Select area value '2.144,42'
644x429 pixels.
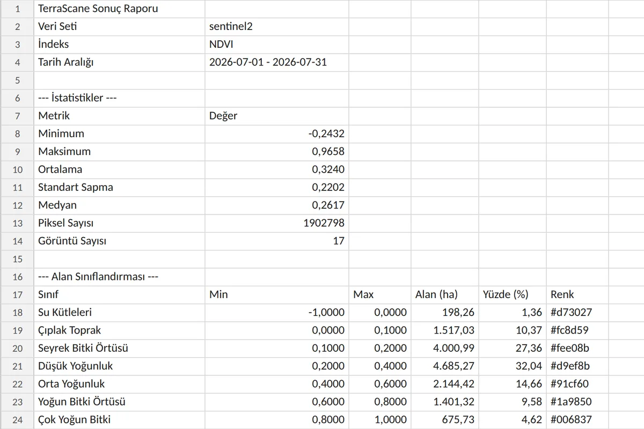pos(445,384)
